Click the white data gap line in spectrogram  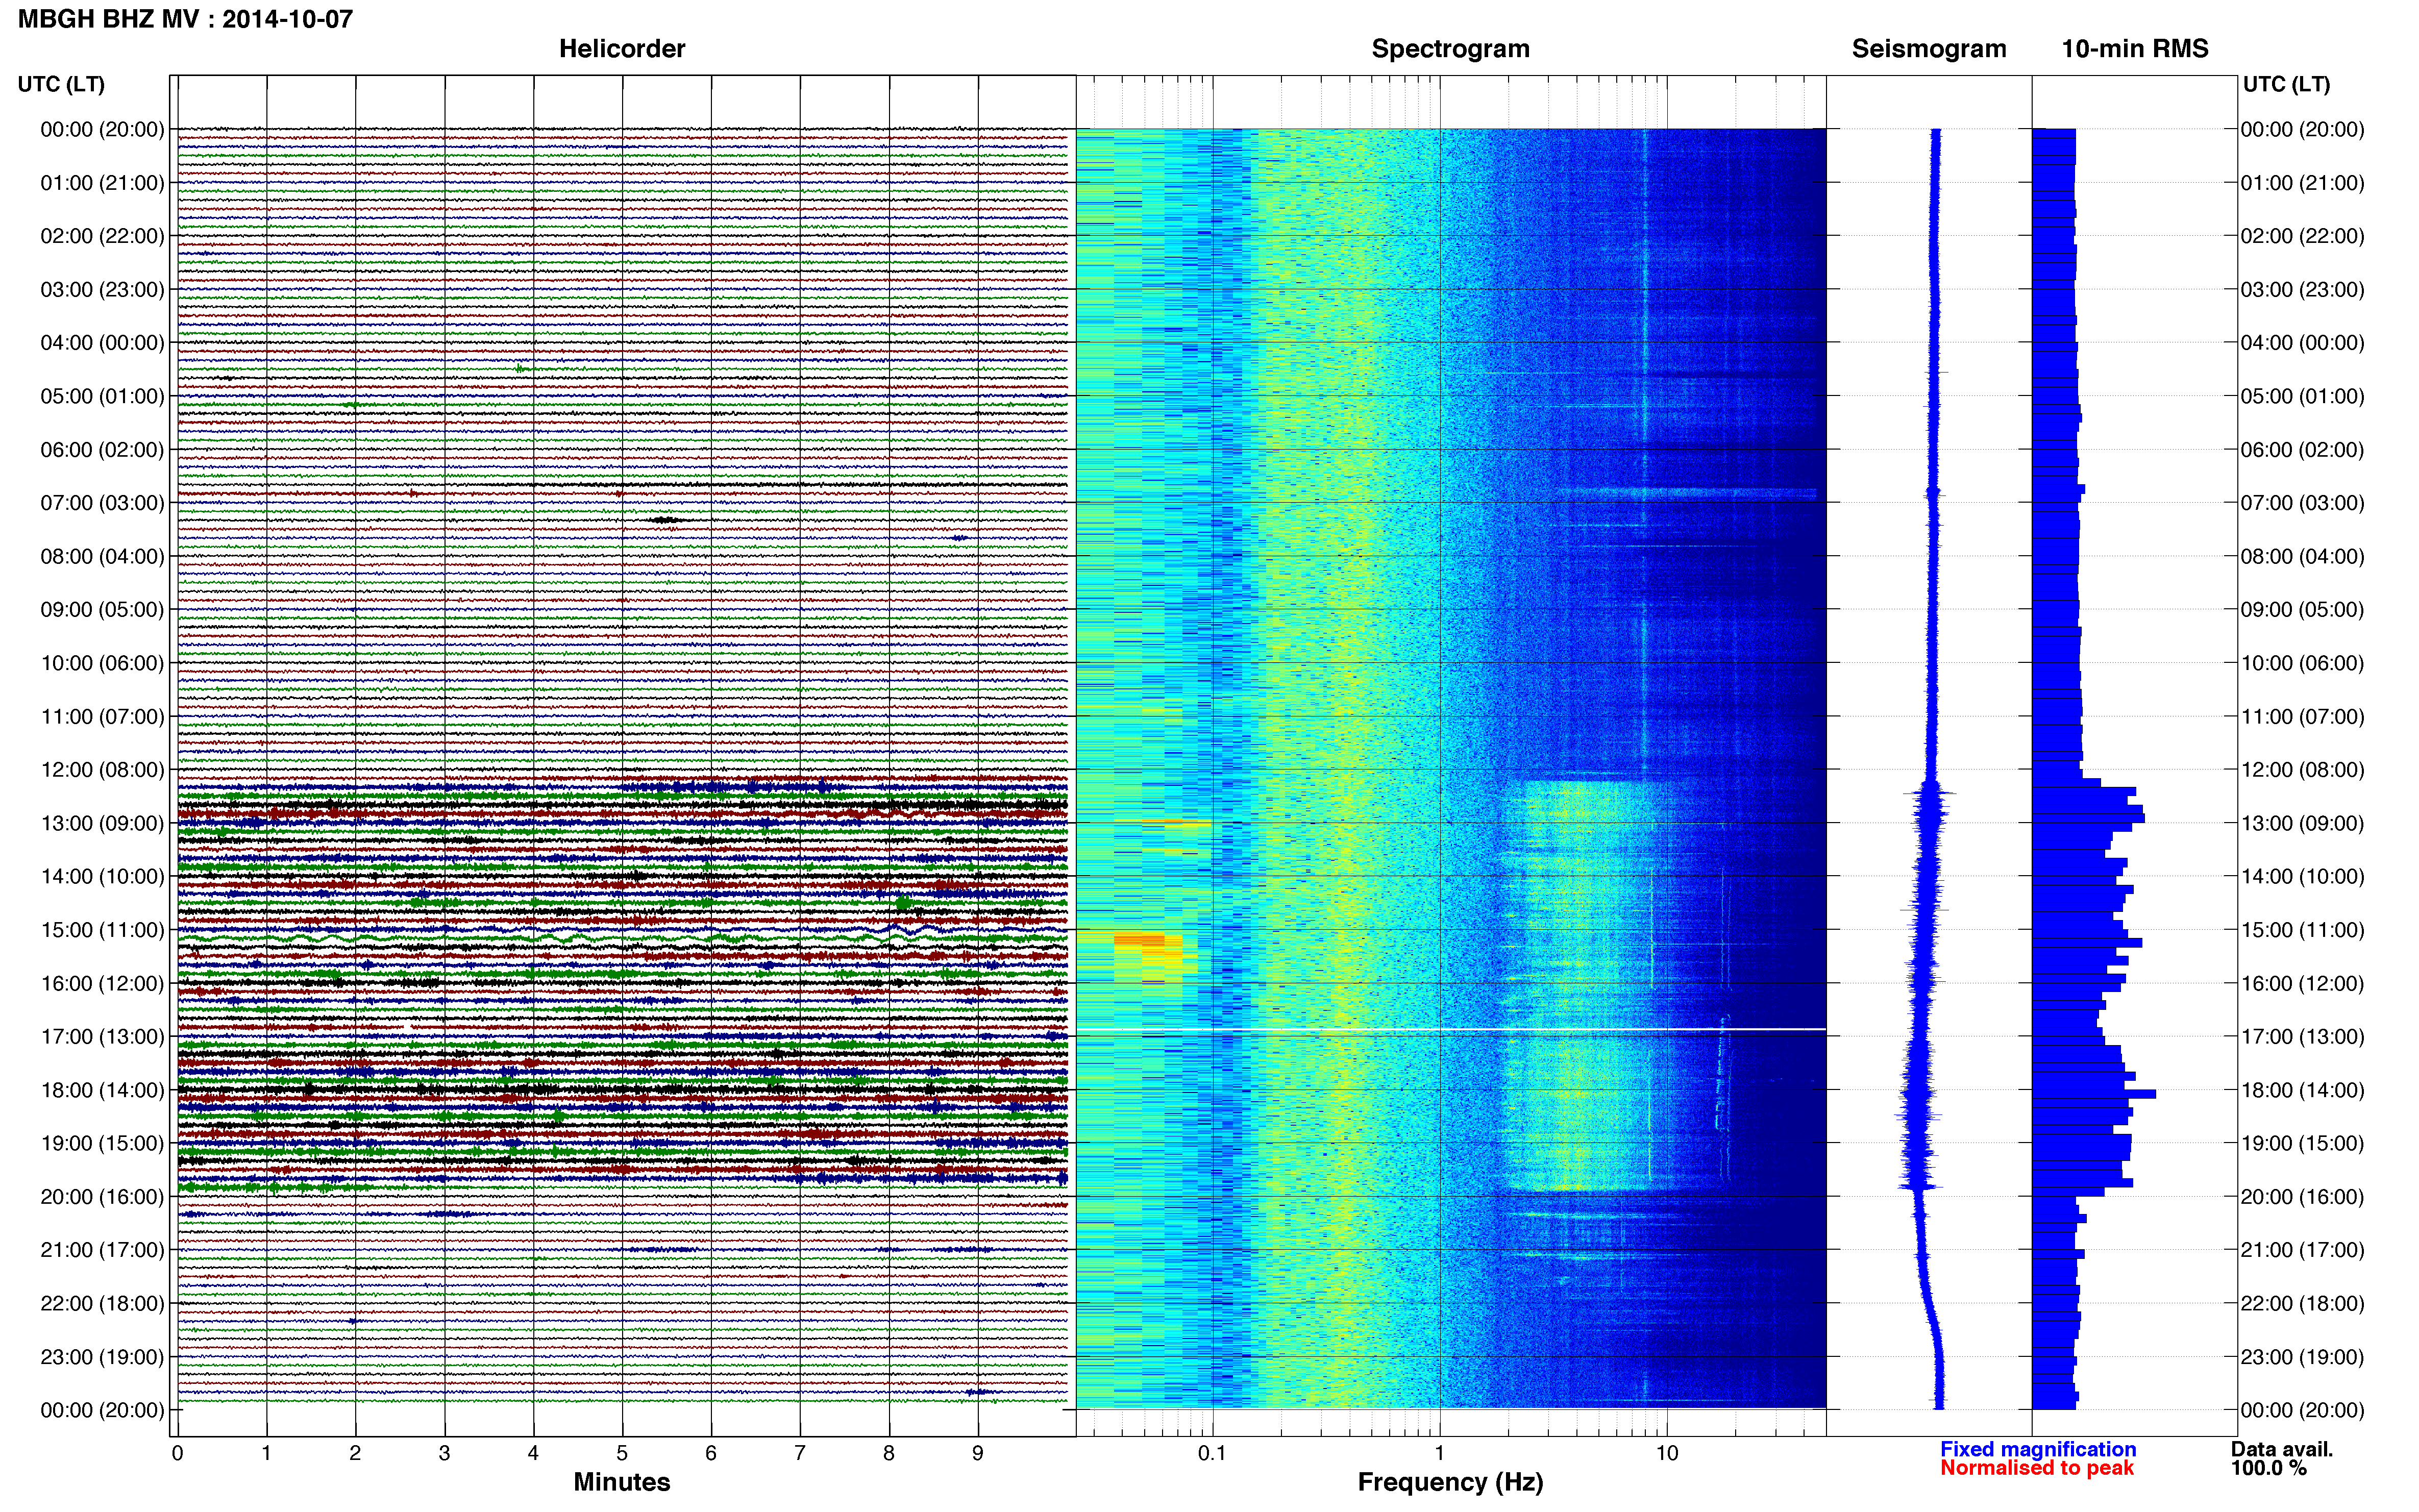pos(1451,1029)
